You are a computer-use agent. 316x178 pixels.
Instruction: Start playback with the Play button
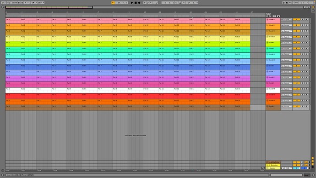[x=132, y=3]
